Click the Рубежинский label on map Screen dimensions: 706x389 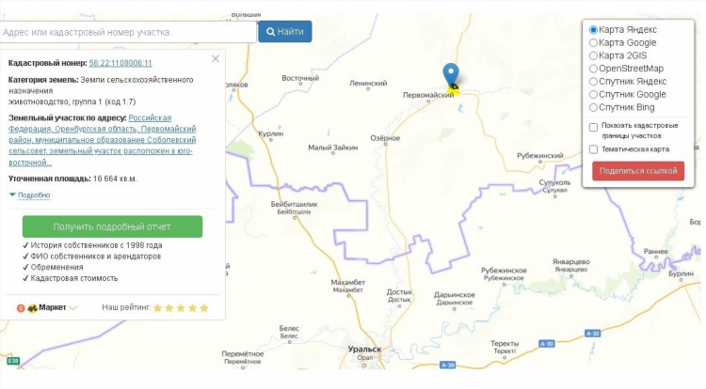click(540, 156)
